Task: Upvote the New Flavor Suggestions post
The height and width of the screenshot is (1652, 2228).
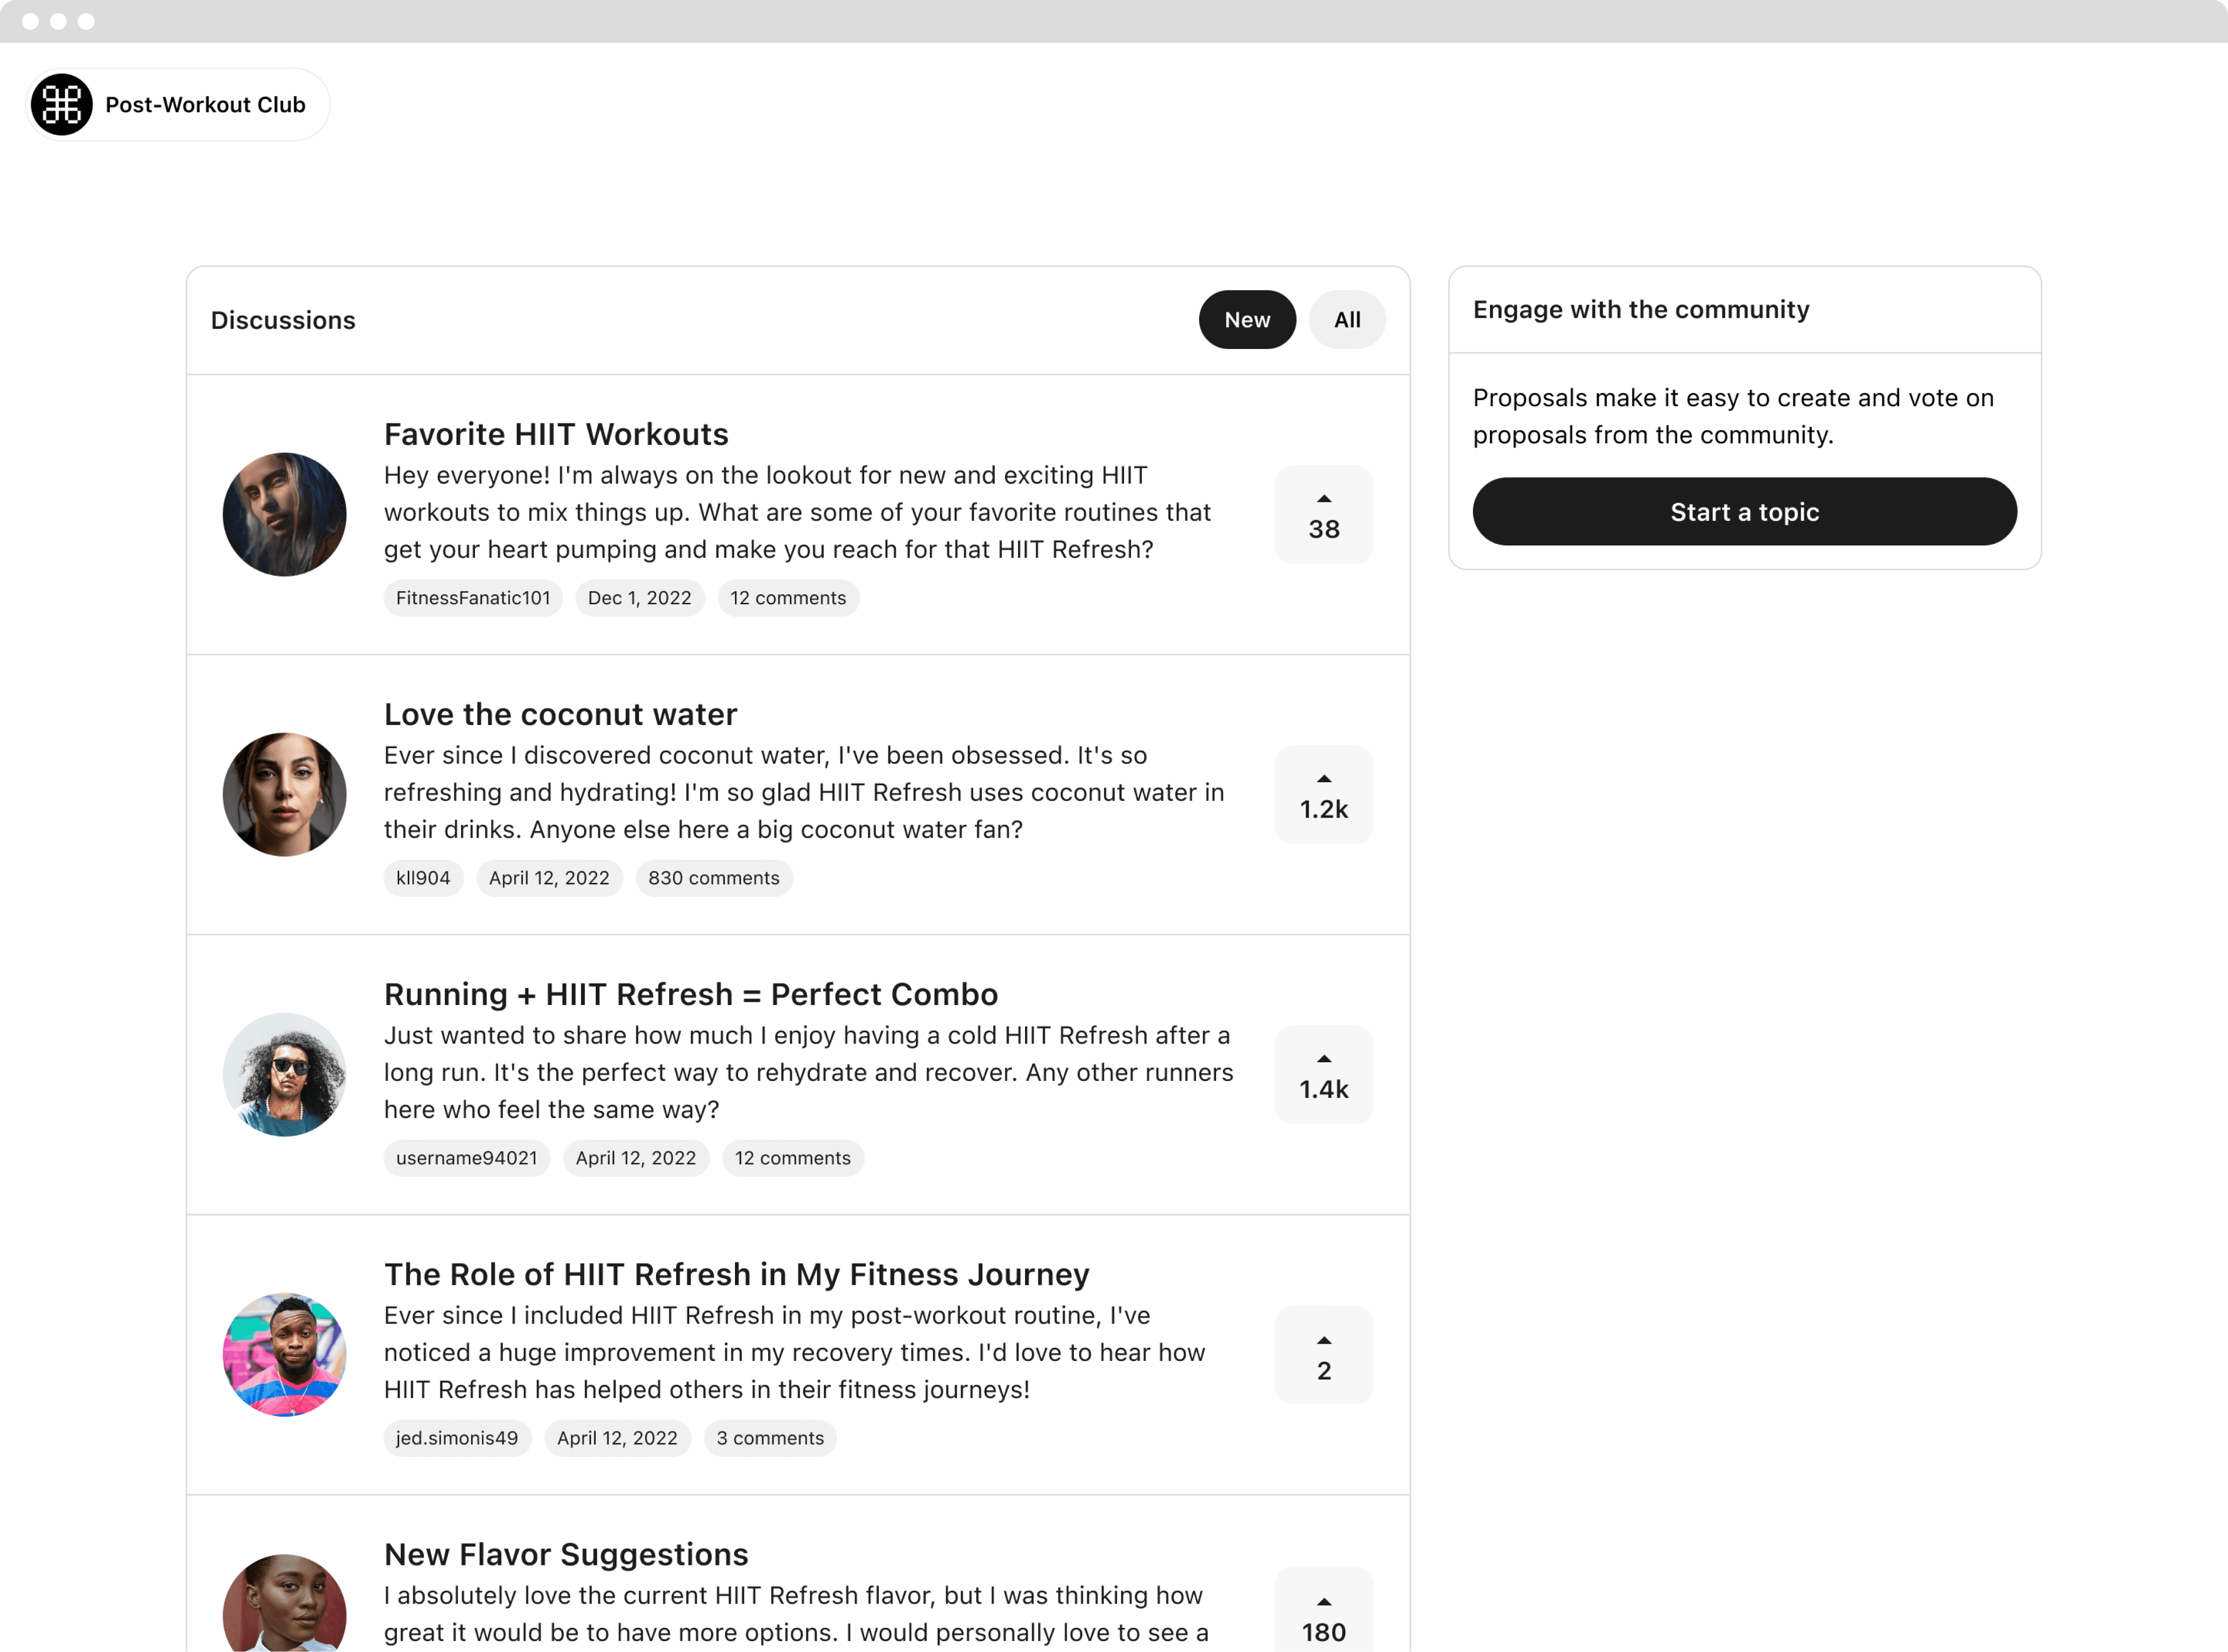Action: click(x=1323, y=1610)
